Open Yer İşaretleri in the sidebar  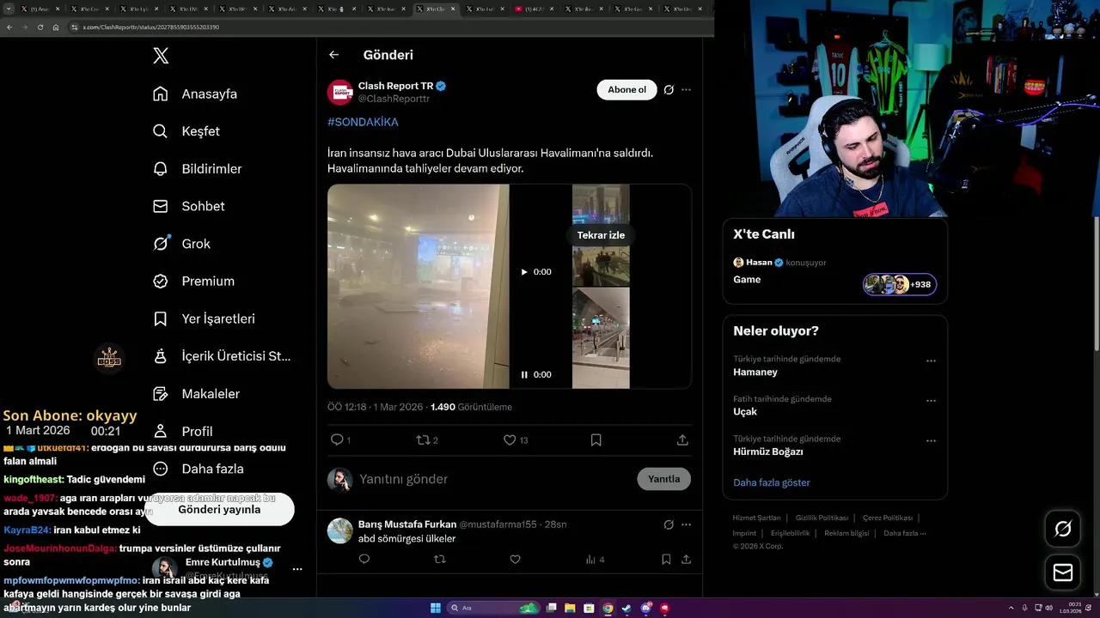coord(204,318)
